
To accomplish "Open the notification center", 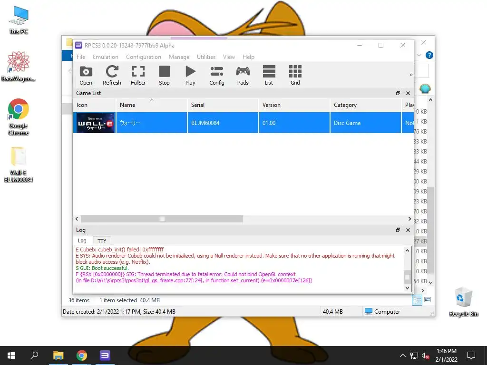I will [x=471, y=355].
